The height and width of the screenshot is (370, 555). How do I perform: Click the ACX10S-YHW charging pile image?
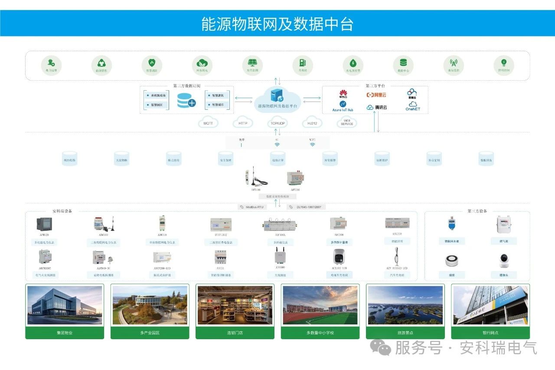click(x=339, y=258)
